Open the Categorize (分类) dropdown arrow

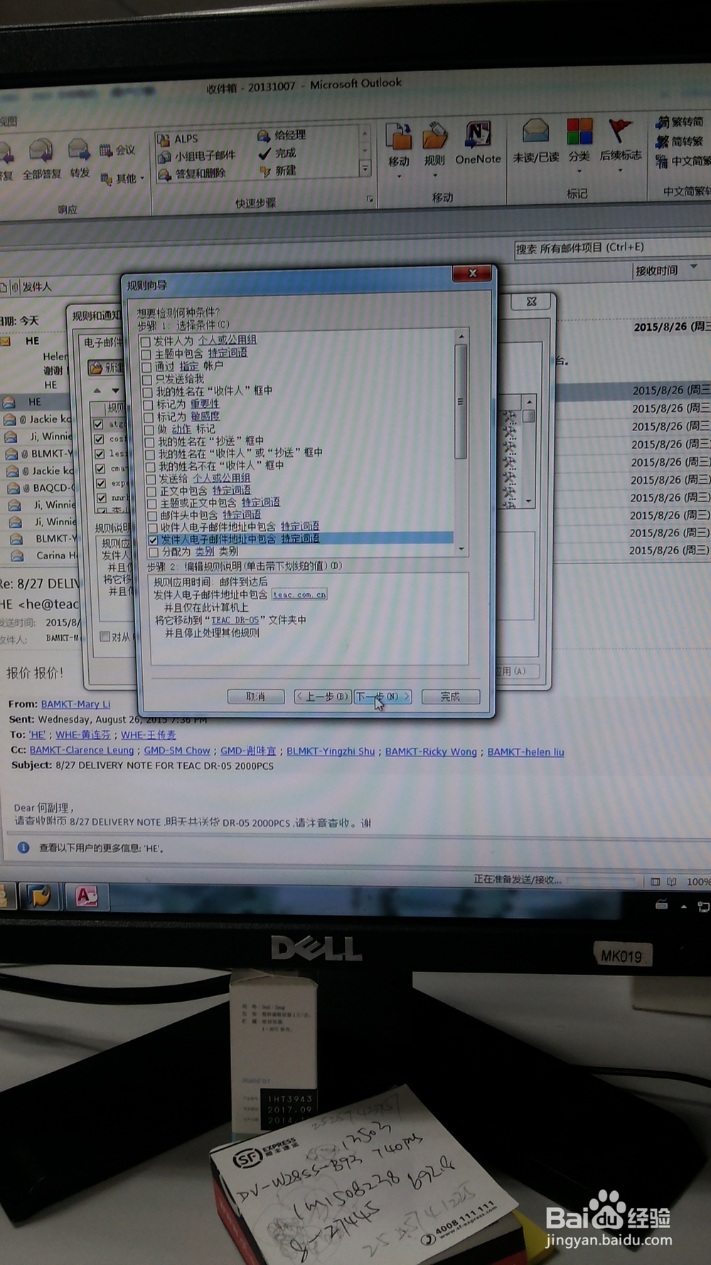(579, 171)
